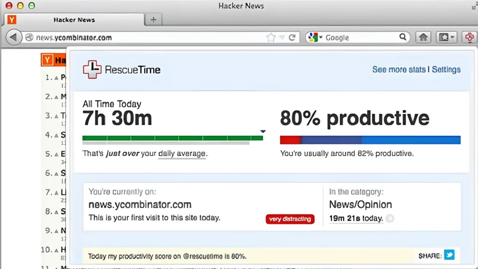Click the green All Time Today bar
Screen dimensions: 478x269
(173, 138)
